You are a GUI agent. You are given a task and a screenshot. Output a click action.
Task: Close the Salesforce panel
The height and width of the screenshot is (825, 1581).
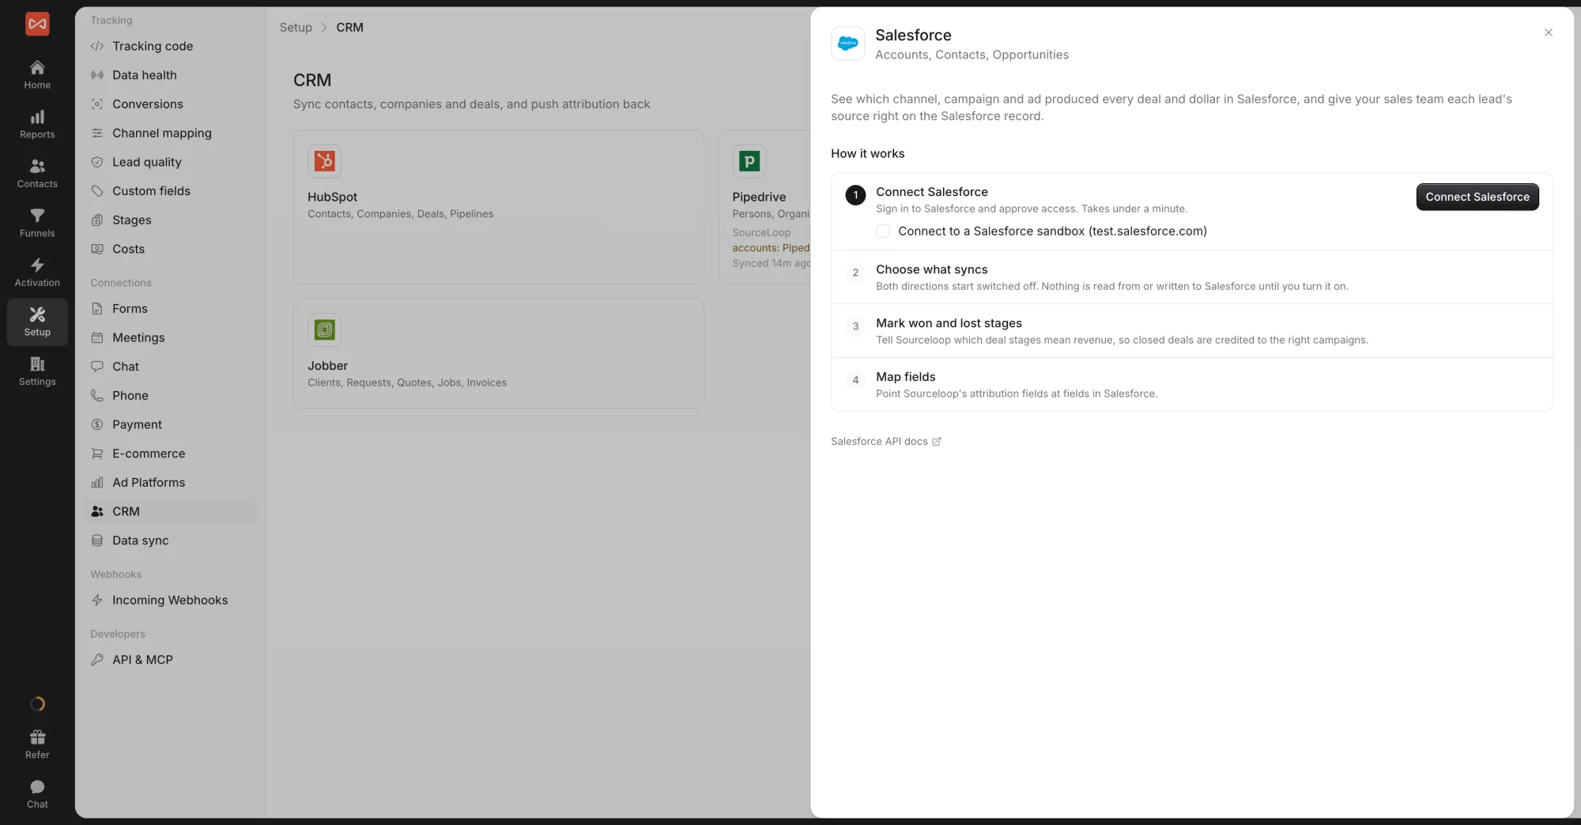point(1548,32)
